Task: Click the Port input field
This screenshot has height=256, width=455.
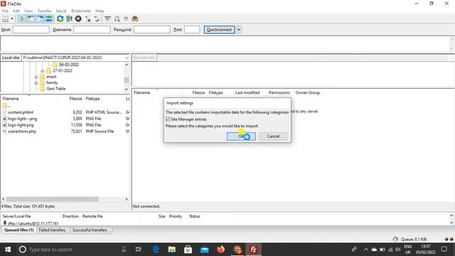Action: [192, 30]
